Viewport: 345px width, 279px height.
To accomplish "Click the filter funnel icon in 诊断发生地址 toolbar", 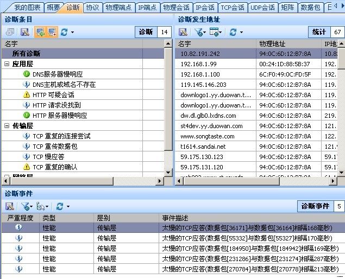I will [x=199, y=32].
